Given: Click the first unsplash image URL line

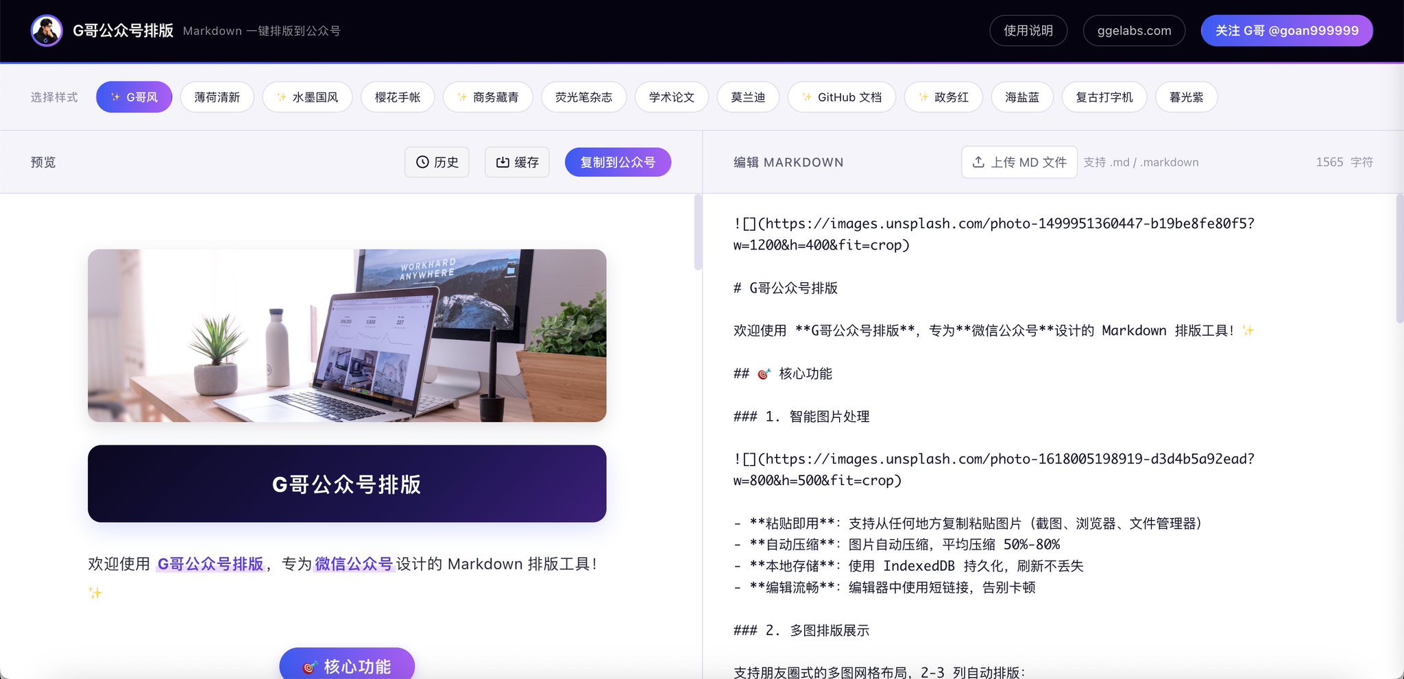Looking at the screenshot, I should tap(994, 234).
